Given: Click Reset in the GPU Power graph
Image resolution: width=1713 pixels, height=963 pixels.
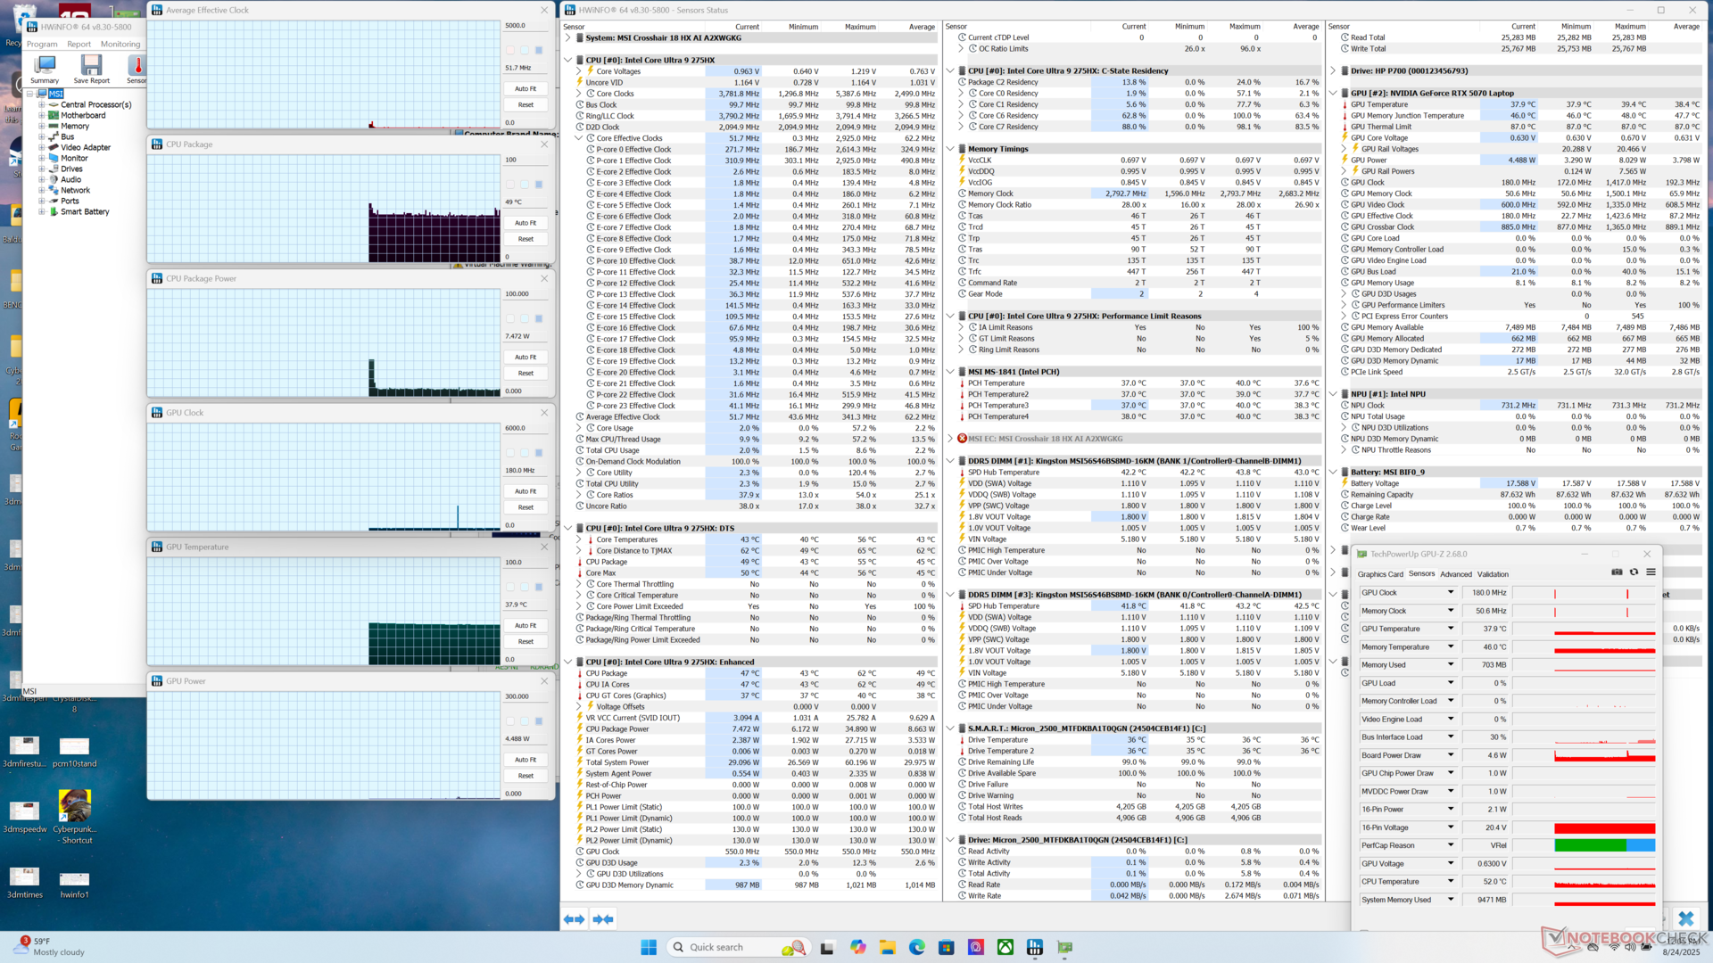Looking at the screenshot, I should pyautogui.click(x=525, y=776).
